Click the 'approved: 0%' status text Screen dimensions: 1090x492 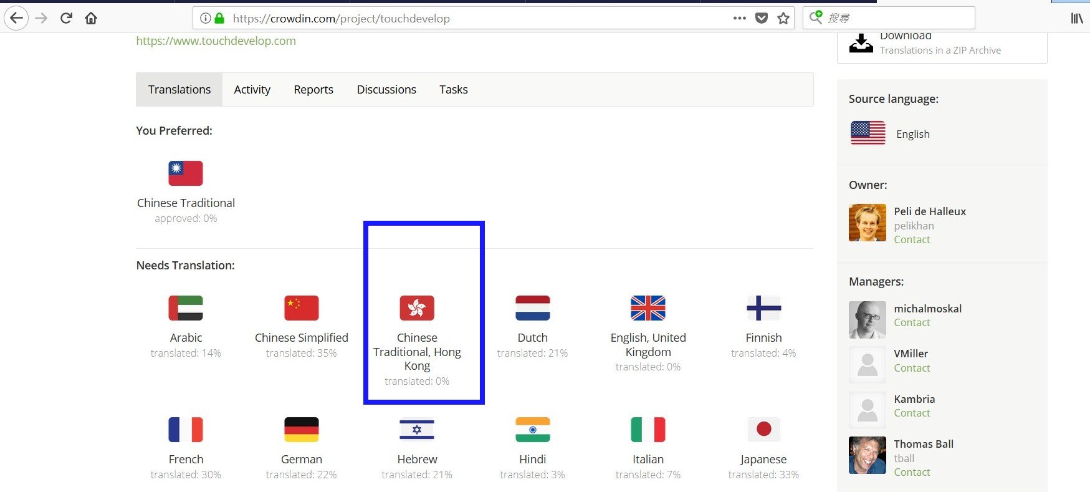click(x=186, y=219)
